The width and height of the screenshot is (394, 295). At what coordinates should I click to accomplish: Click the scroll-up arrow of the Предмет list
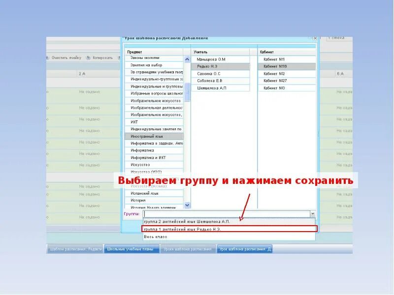(187, 59)
